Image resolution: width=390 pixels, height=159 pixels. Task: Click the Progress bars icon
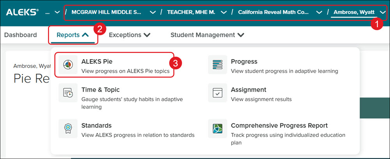click(x=217, y=65)
